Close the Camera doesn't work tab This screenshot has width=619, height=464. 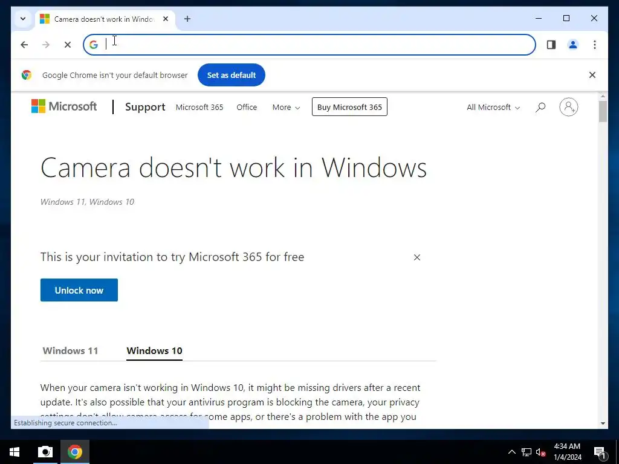click(166, 19)
